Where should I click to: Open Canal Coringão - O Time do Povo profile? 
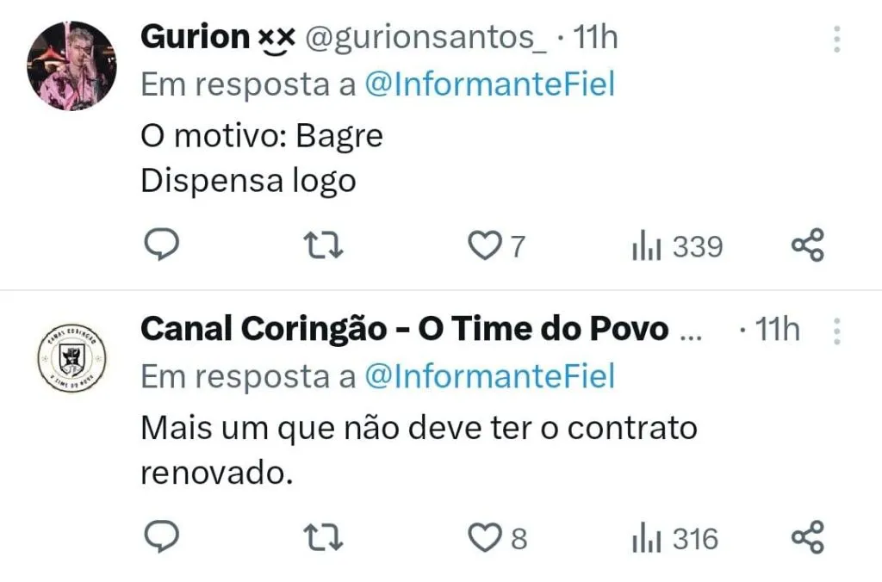[404, 329]
